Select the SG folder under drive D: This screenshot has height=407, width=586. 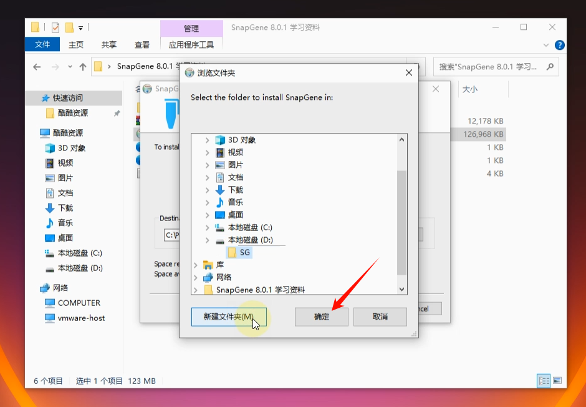(x=244, y=252)
